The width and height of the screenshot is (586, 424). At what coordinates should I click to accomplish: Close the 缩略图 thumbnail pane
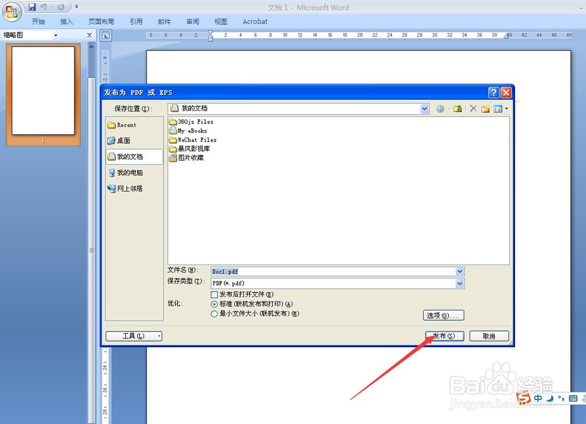(x=89, y=35)
